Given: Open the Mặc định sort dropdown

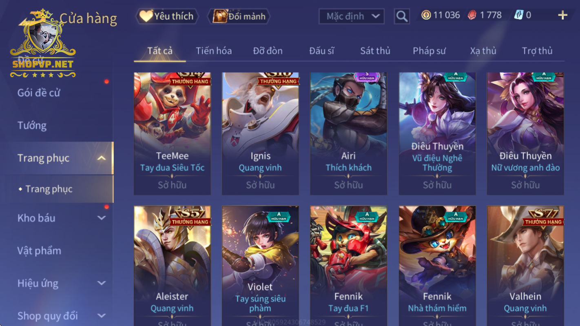Looking at the screenshot, I should point(352,16).
